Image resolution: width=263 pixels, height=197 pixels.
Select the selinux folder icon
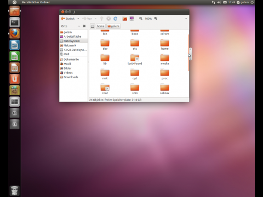[164, 88]
